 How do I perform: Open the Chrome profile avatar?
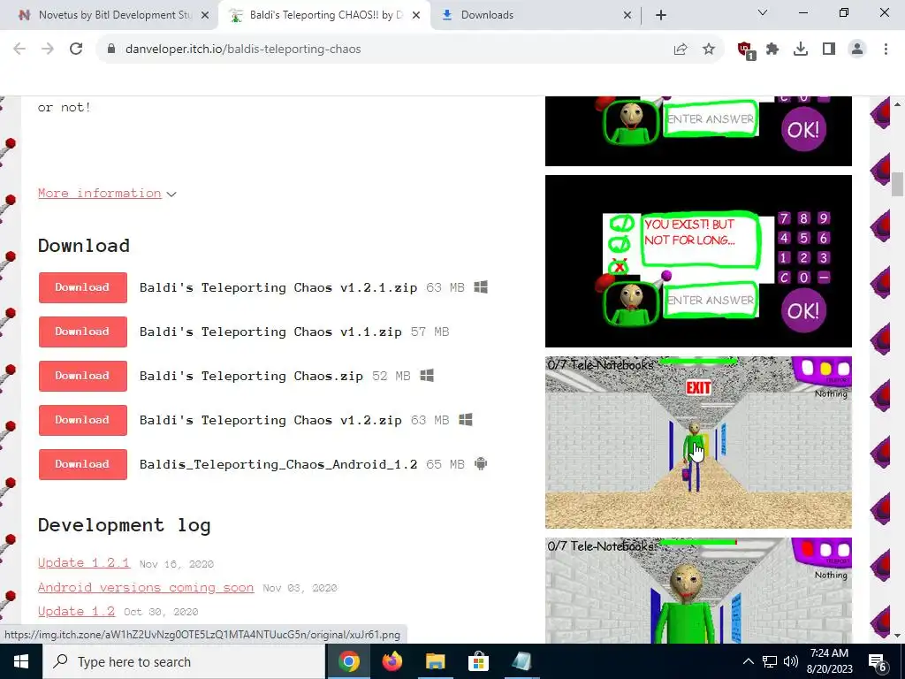857,50
